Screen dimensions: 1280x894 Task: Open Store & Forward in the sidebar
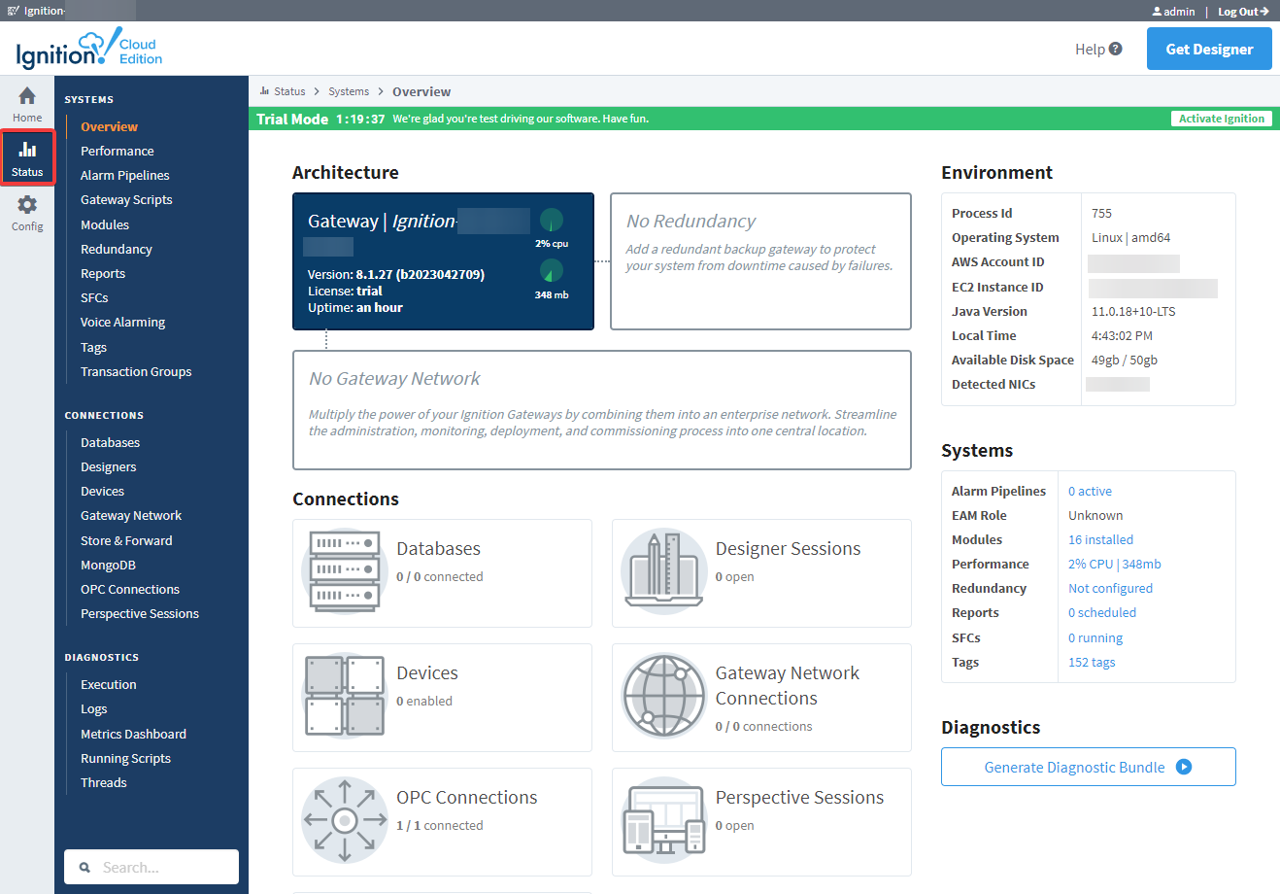click(x=126, y=540)
